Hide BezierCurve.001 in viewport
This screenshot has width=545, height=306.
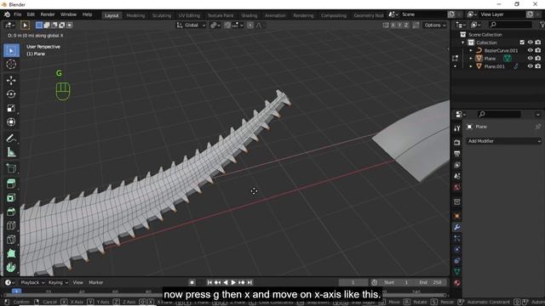click(530, 50)
